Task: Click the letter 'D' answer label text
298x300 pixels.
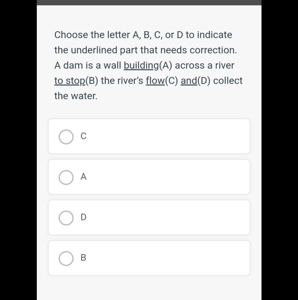Action: pos(83,217)
